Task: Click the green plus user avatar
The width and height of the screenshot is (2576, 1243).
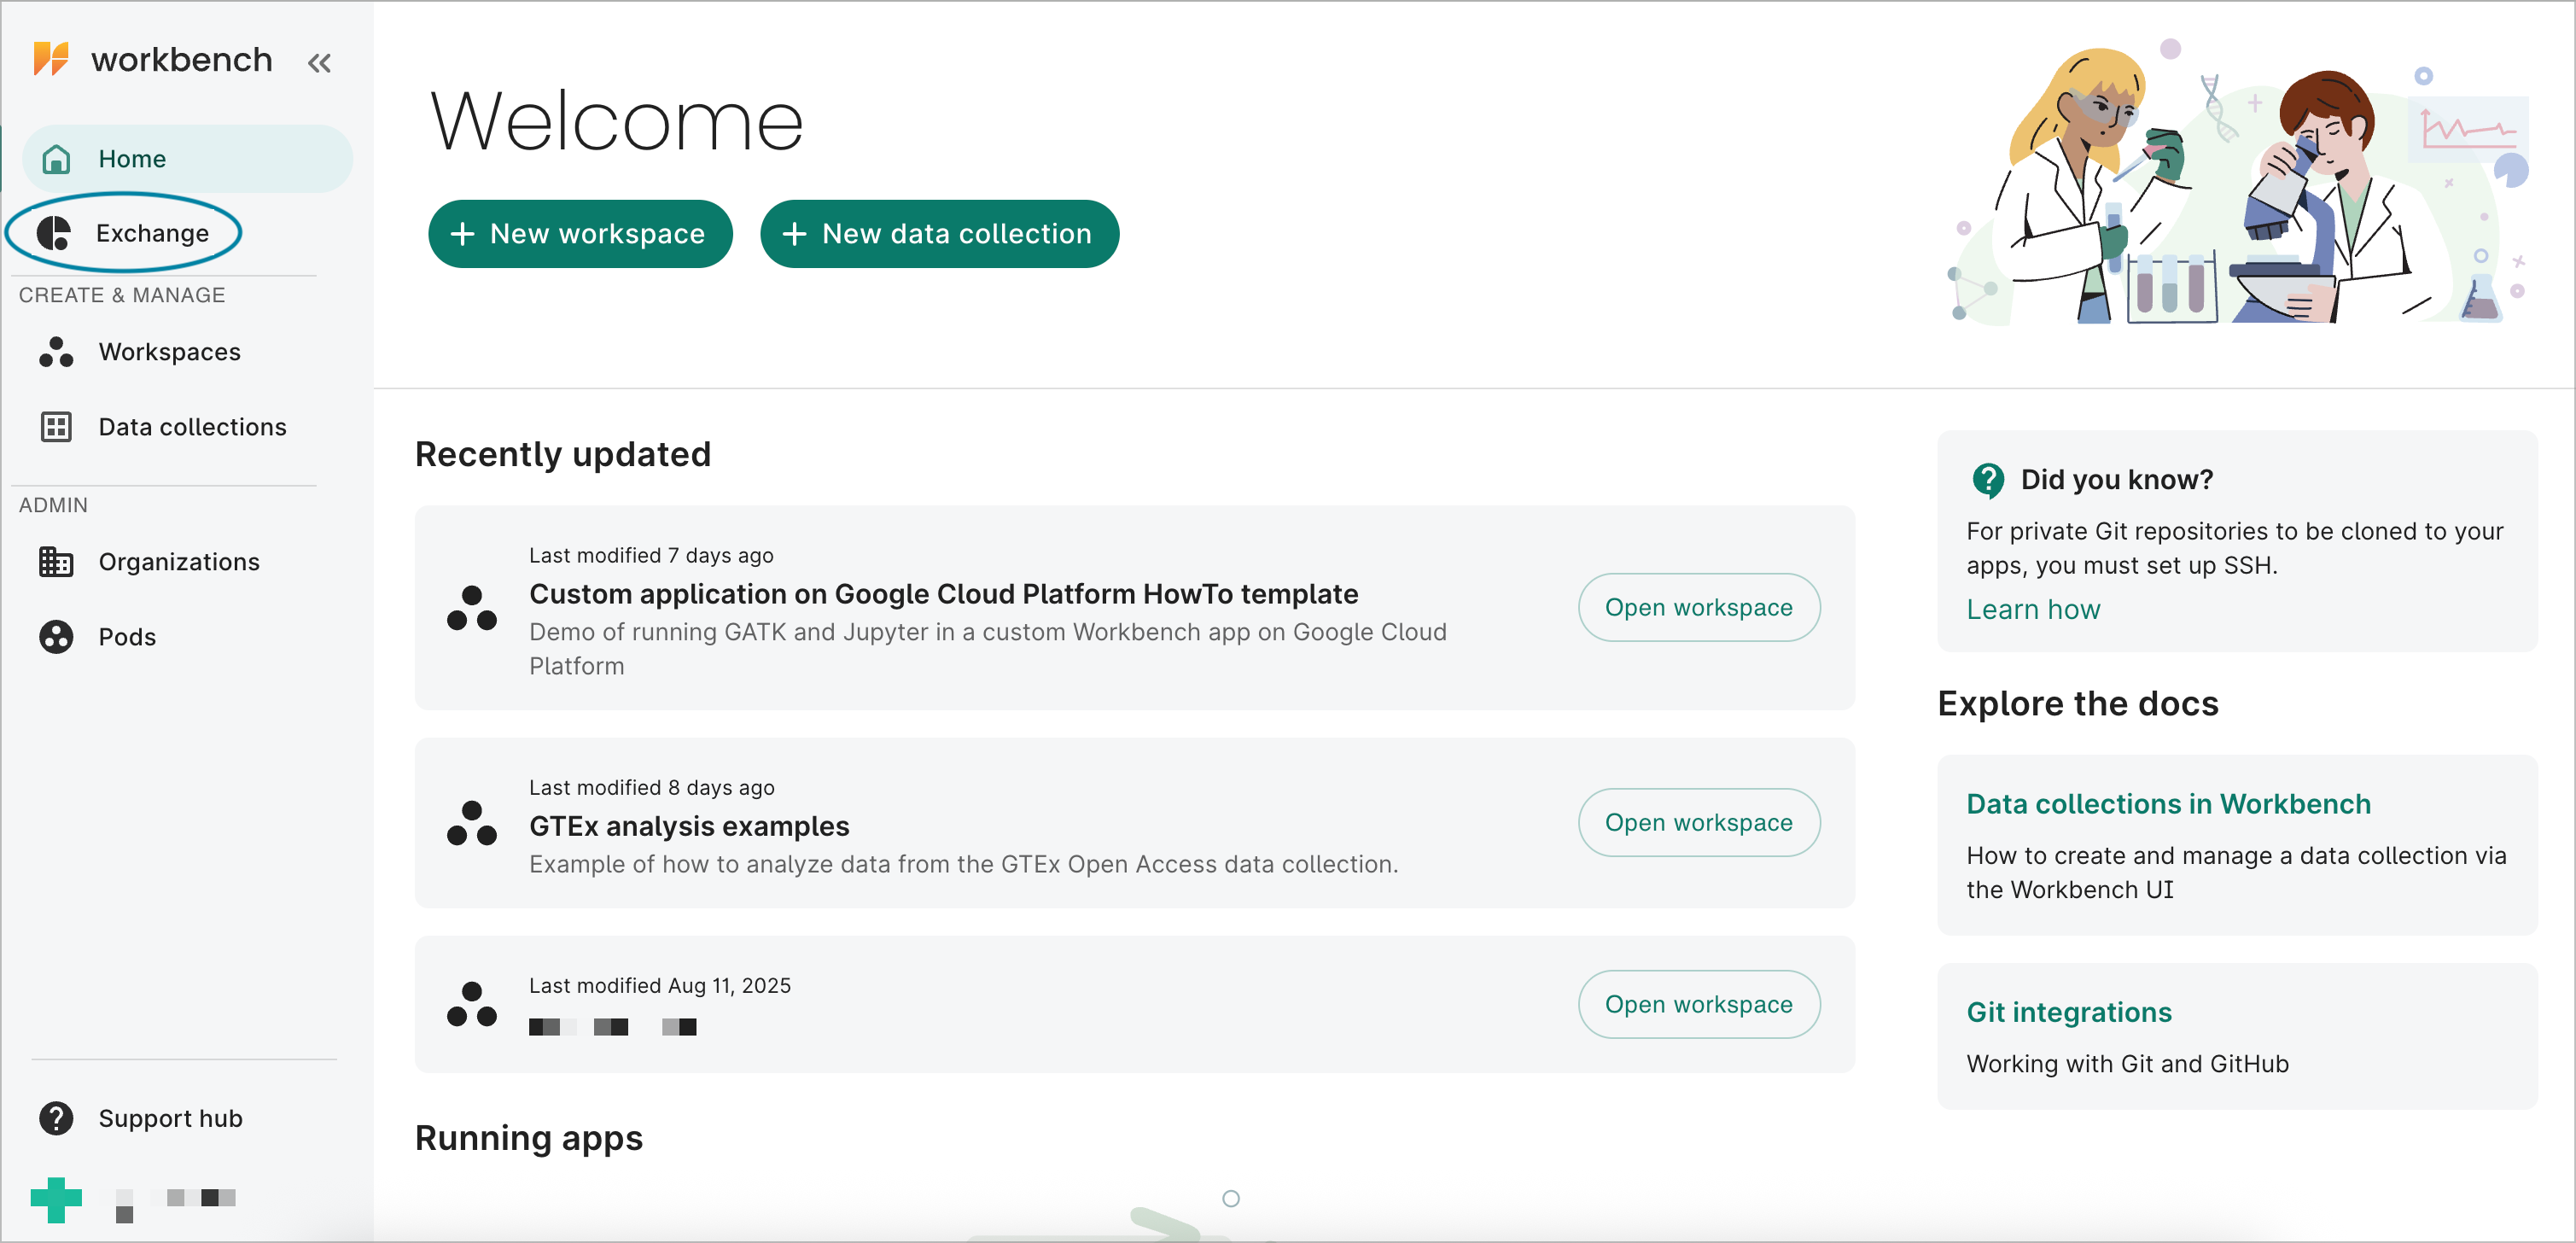Action: pos(56,1199)
